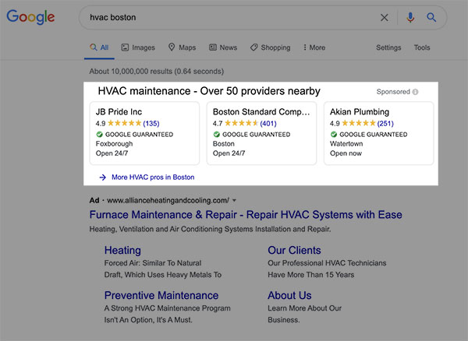Switch to the Images tab
The image size is (468, 341).
click(x=138, y=47)
